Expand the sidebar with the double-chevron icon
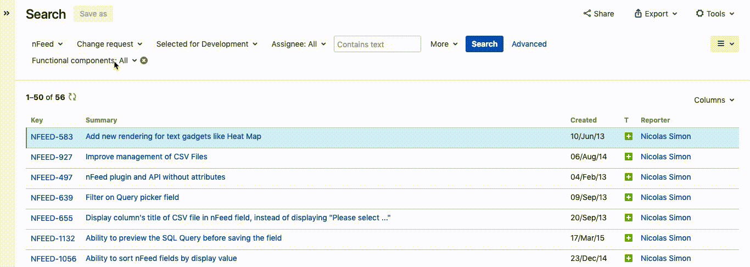This screenshot has width=750, height=267. coord(7,13)
